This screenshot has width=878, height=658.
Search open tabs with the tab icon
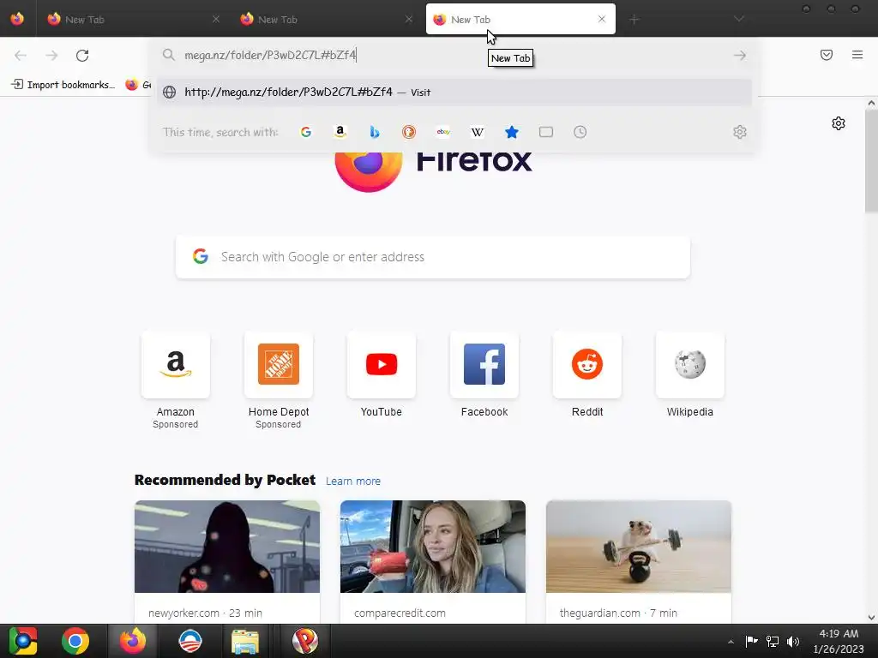(546, 132)
